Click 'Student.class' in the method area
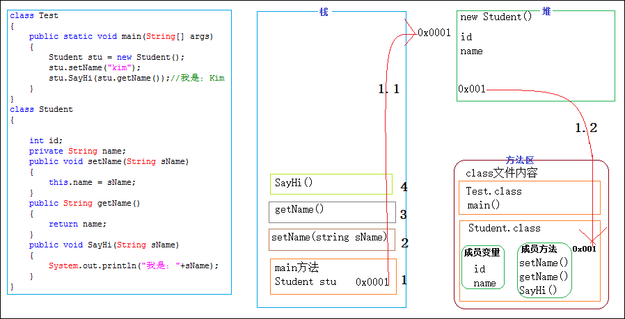 (505, 228)
